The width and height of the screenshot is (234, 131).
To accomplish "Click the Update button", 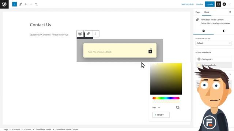I will [210, 4].
